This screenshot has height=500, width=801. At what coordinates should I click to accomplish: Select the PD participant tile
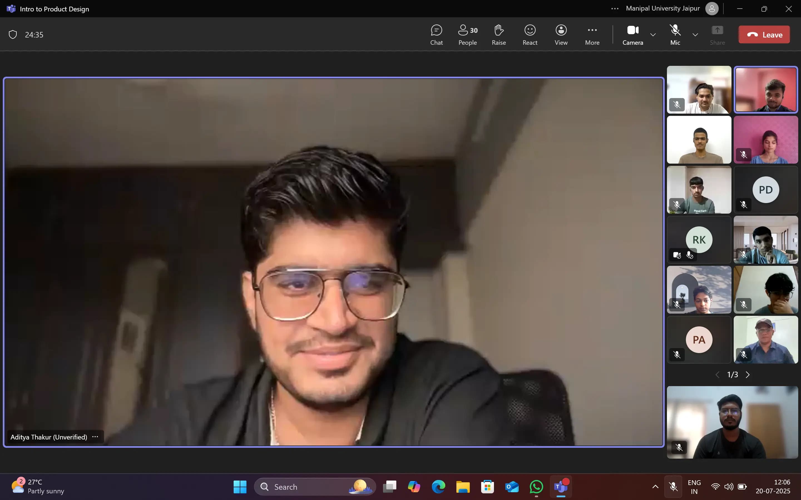tap(766, 189)
